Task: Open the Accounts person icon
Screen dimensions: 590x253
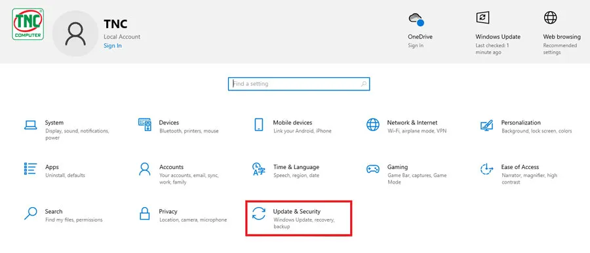Action: click(x=144, y=169)
